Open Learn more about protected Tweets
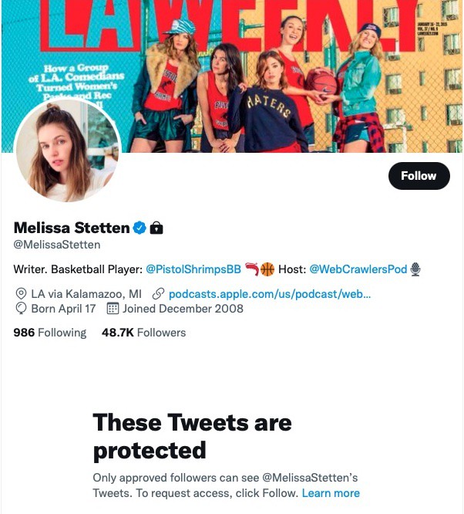The width and height of the screenshot is (464, 514). [x=331, y=493]
